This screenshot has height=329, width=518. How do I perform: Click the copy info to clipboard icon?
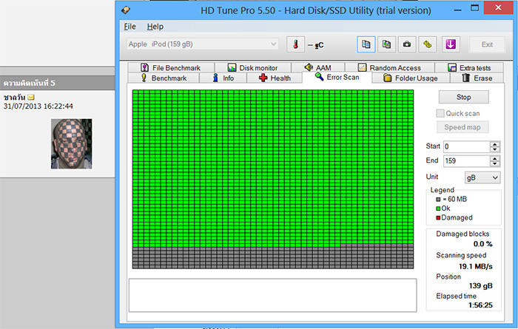pos(366,44)
